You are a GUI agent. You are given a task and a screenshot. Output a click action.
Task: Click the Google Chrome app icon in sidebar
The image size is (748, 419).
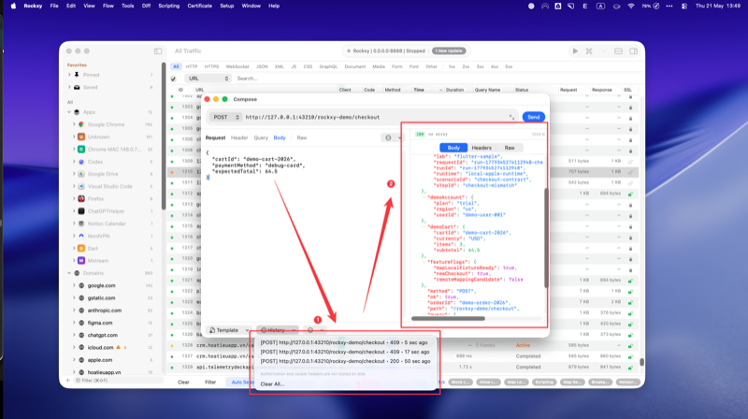pos(81,124)
